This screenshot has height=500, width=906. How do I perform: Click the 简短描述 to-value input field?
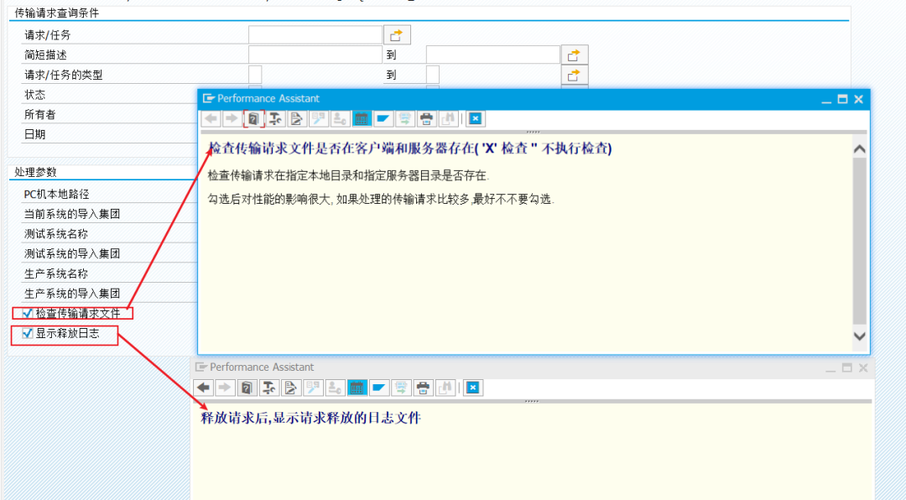(x=493, y=55)
